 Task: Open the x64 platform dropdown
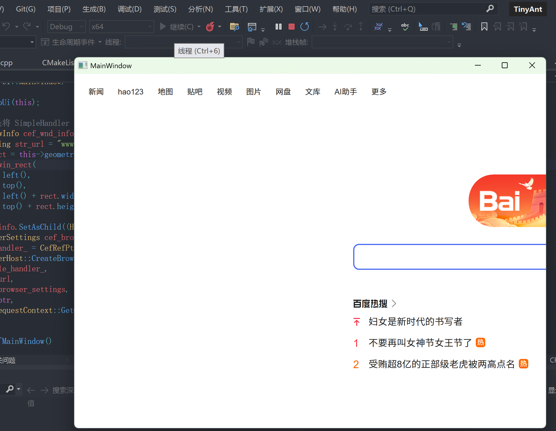pos(121,27)
